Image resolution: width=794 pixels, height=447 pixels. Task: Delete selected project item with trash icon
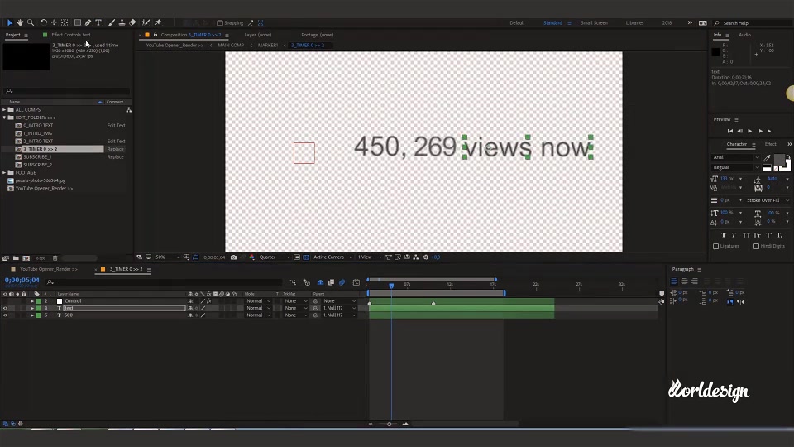(55, 258)
